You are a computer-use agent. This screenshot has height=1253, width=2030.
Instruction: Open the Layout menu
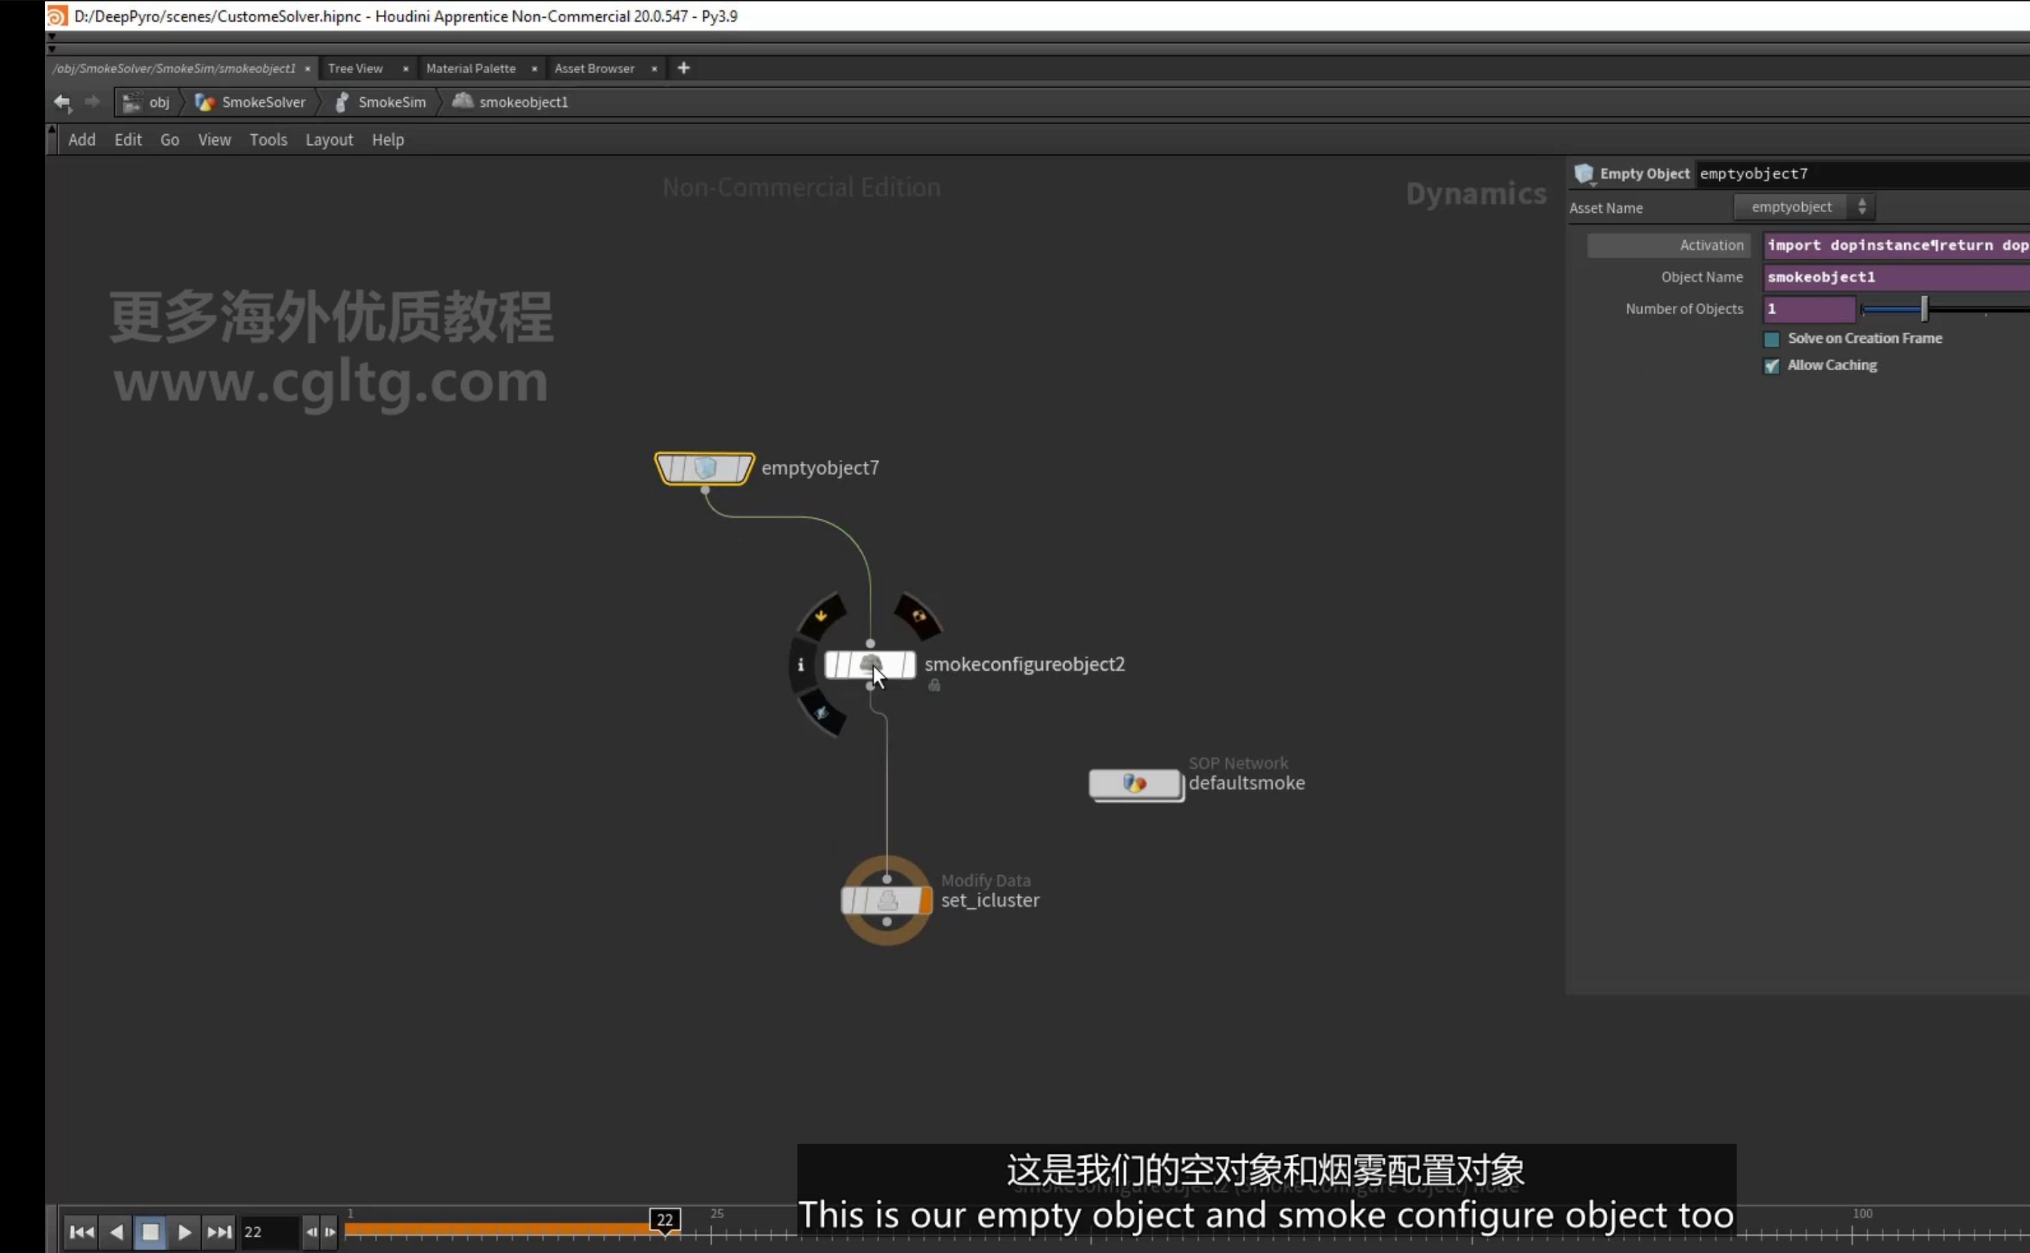(x=329, y=139)
